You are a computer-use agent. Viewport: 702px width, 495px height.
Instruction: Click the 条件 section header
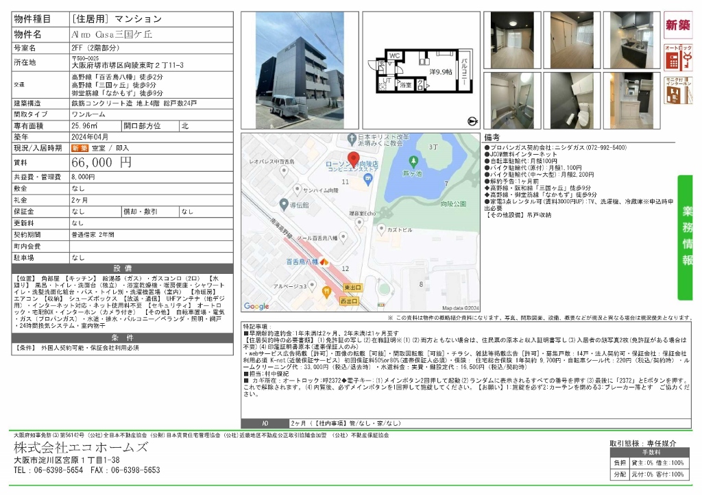[x=122, y=338]
